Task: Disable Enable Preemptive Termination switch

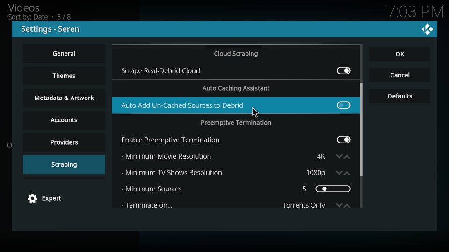Action: point(343,140)
